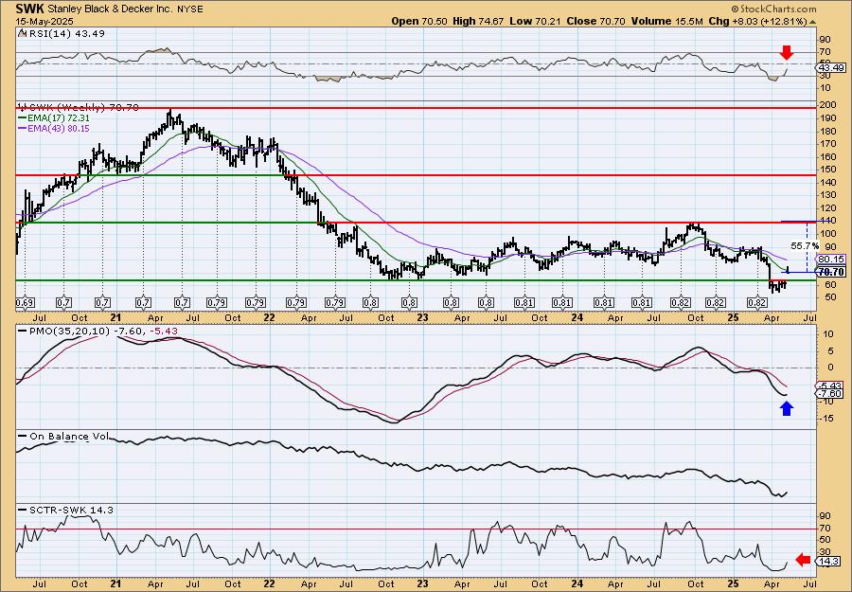Image resolution: width=852 pixels, height=592 pixels.
Task: Click the purple EMA(43) legend line swatch
Action: [x=22, y=129]
